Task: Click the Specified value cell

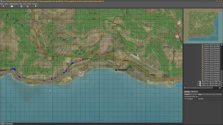Action: [x=210, y=99]
